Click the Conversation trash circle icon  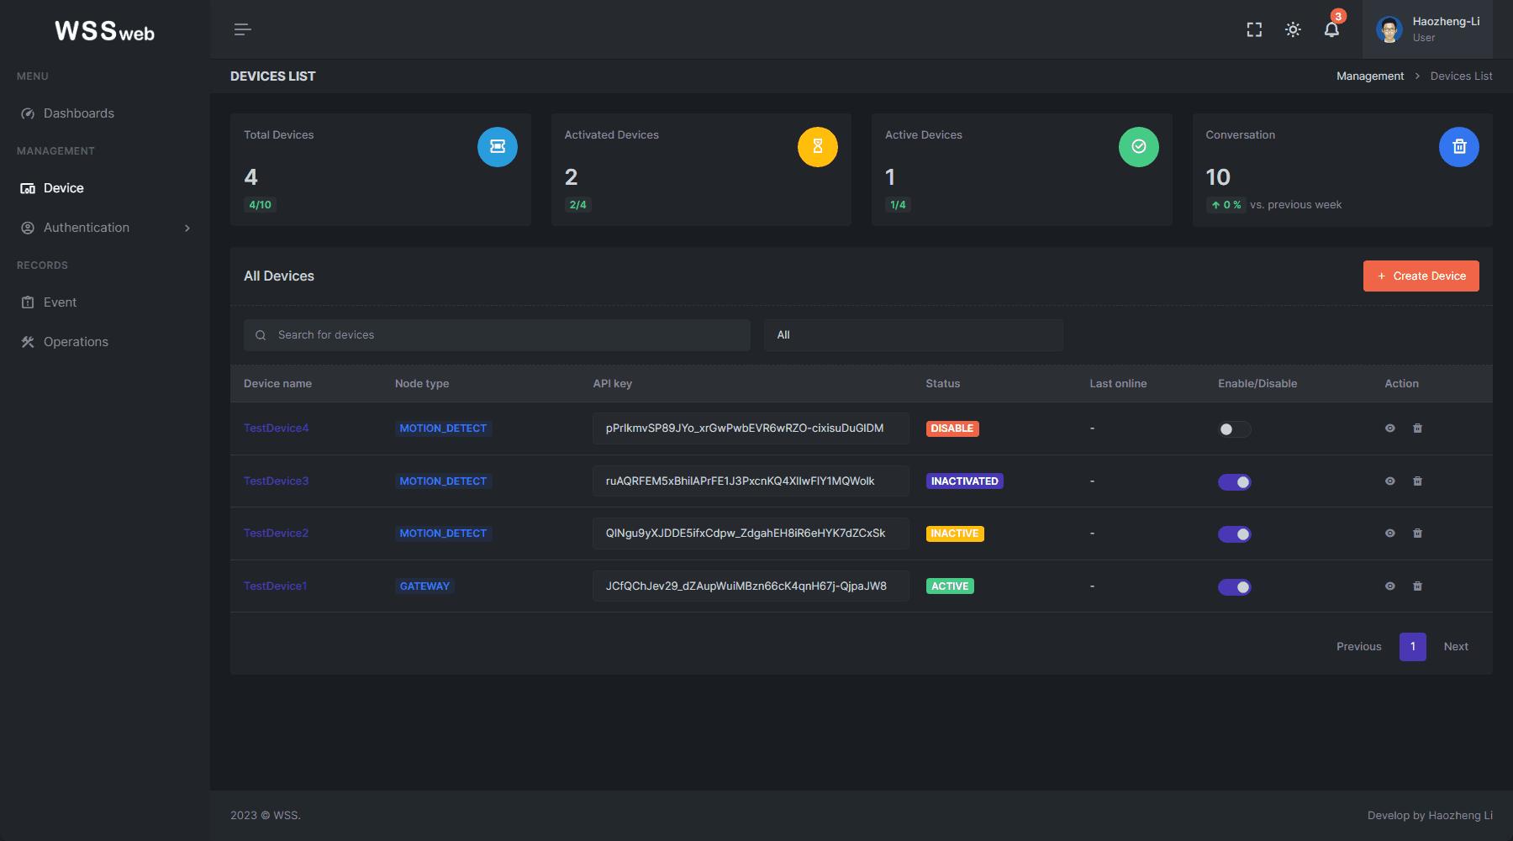(1459, 147)
